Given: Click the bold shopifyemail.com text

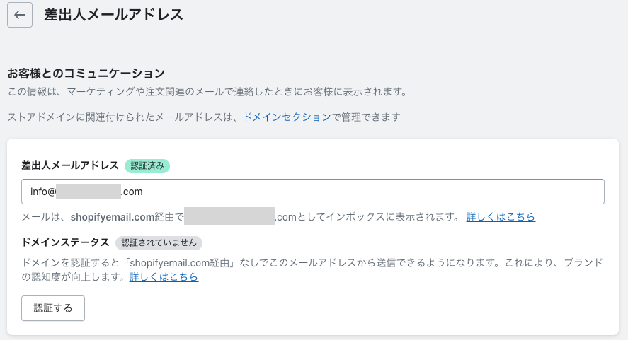Looking at the screenshot, I should tap(113, 217).
